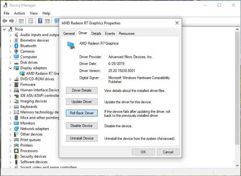
Task: Click the Device Manager title bar icon
Action: tap(5, 5)
